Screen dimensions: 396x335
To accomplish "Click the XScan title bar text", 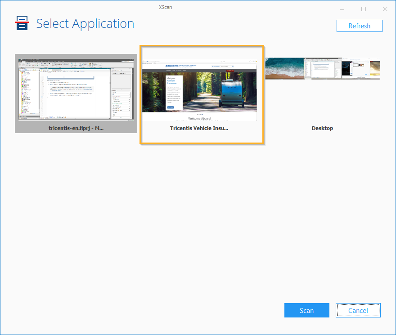I will point(165,7).
